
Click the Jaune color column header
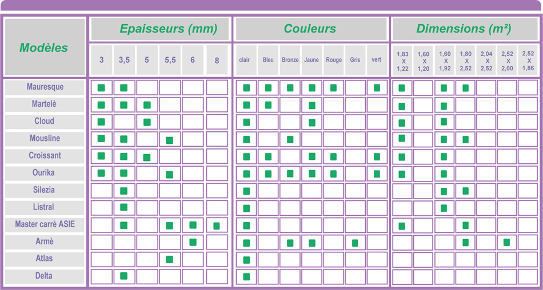(312, 60)
